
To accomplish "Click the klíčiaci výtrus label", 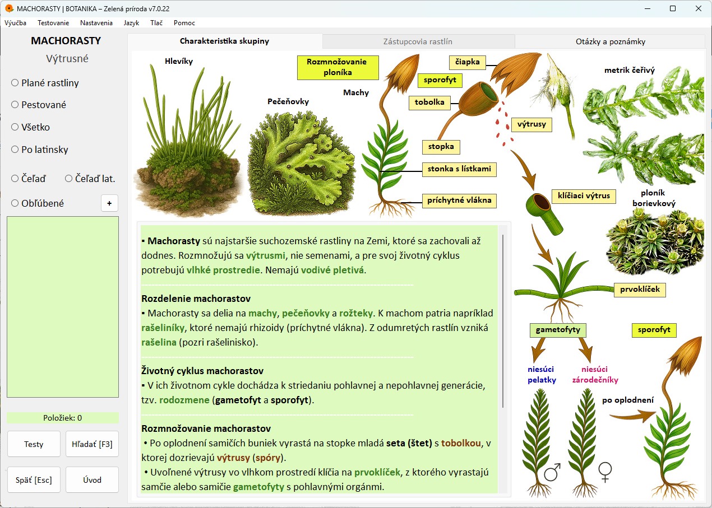I will tap(584, 196).
